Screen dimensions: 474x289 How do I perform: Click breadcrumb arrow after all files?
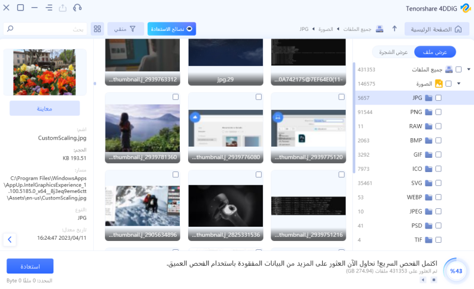point(338,29)
